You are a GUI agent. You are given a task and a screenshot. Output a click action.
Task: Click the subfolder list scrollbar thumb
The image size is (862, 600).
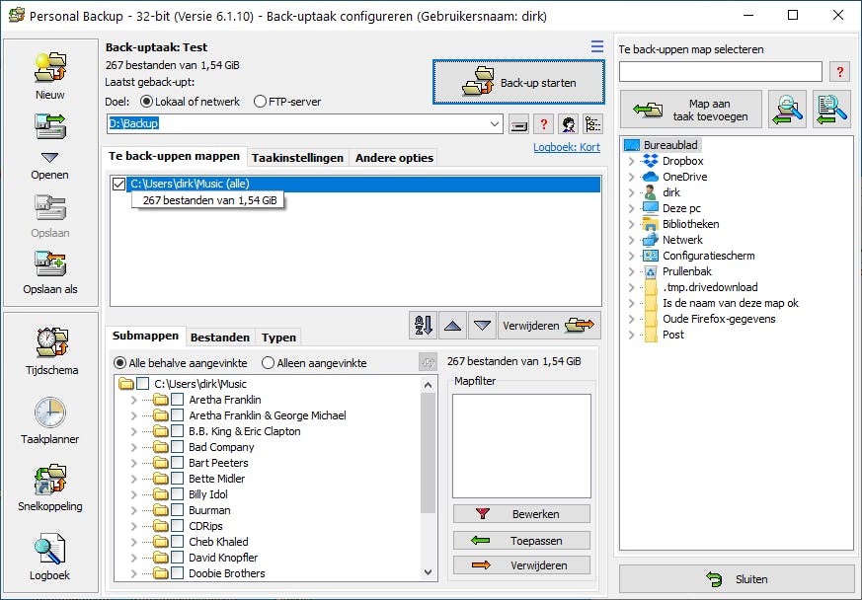[429, 453]
